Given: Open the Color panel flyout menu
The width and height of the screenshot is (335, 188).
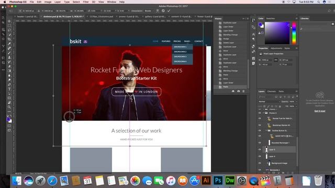Looking at the screenshot, I should [x=296, y=19].
